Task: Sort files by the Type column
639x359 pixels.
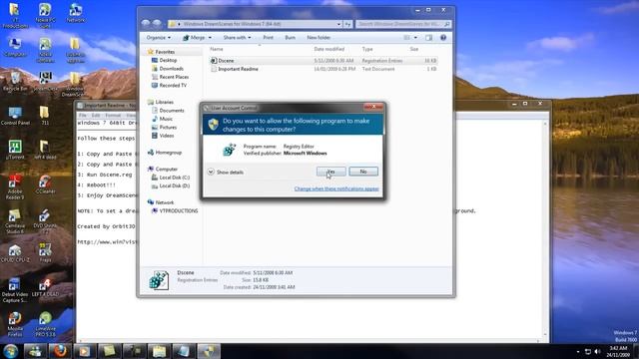Action: (x=367, y=49)
